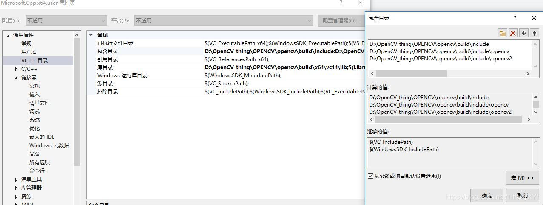The width and height of the screenshot is (543, 205).
Task: Add new line in include directories dialog
Action: [x=503, y=33]
